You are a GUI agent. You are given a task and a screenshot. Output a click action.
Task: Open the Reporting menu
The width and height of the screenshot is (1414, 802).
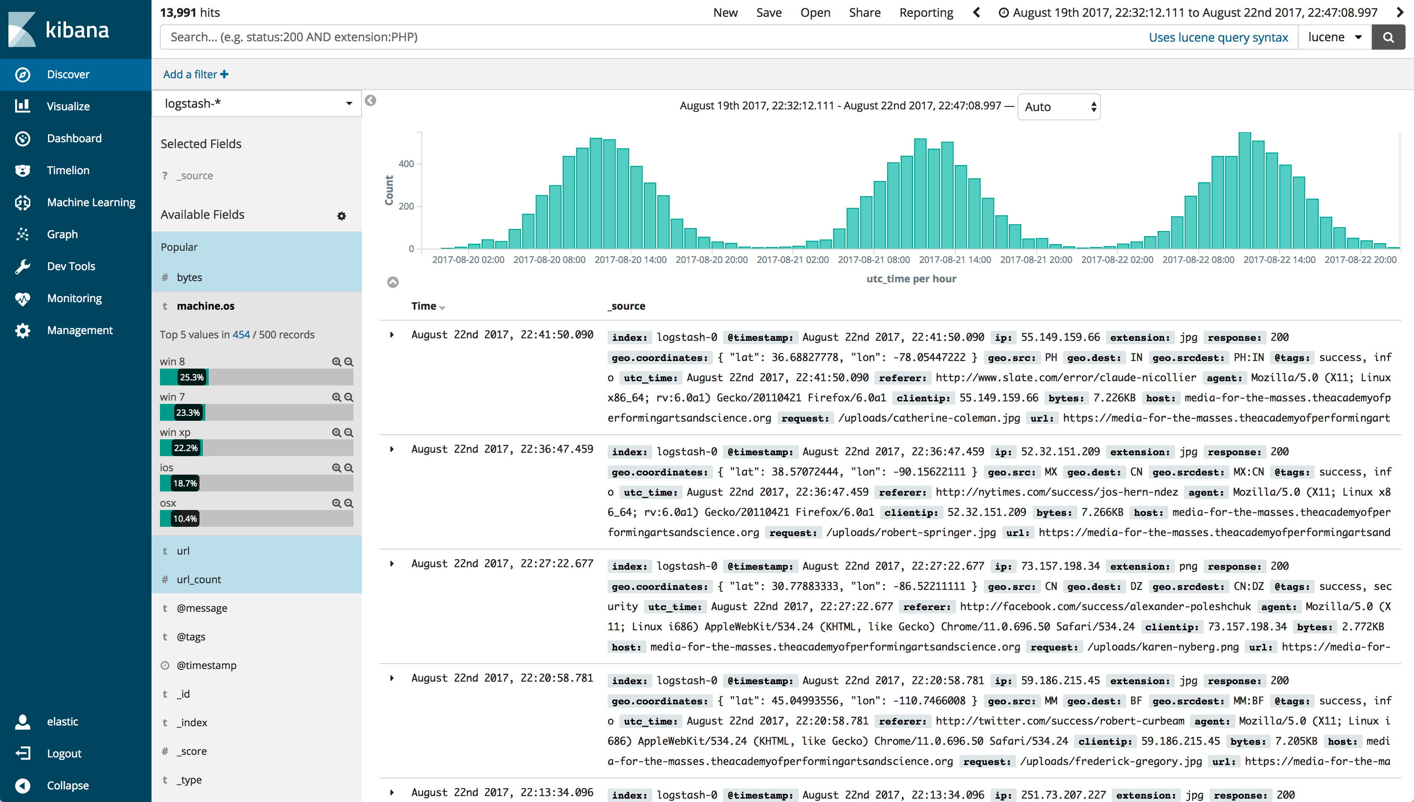(925, 12)
